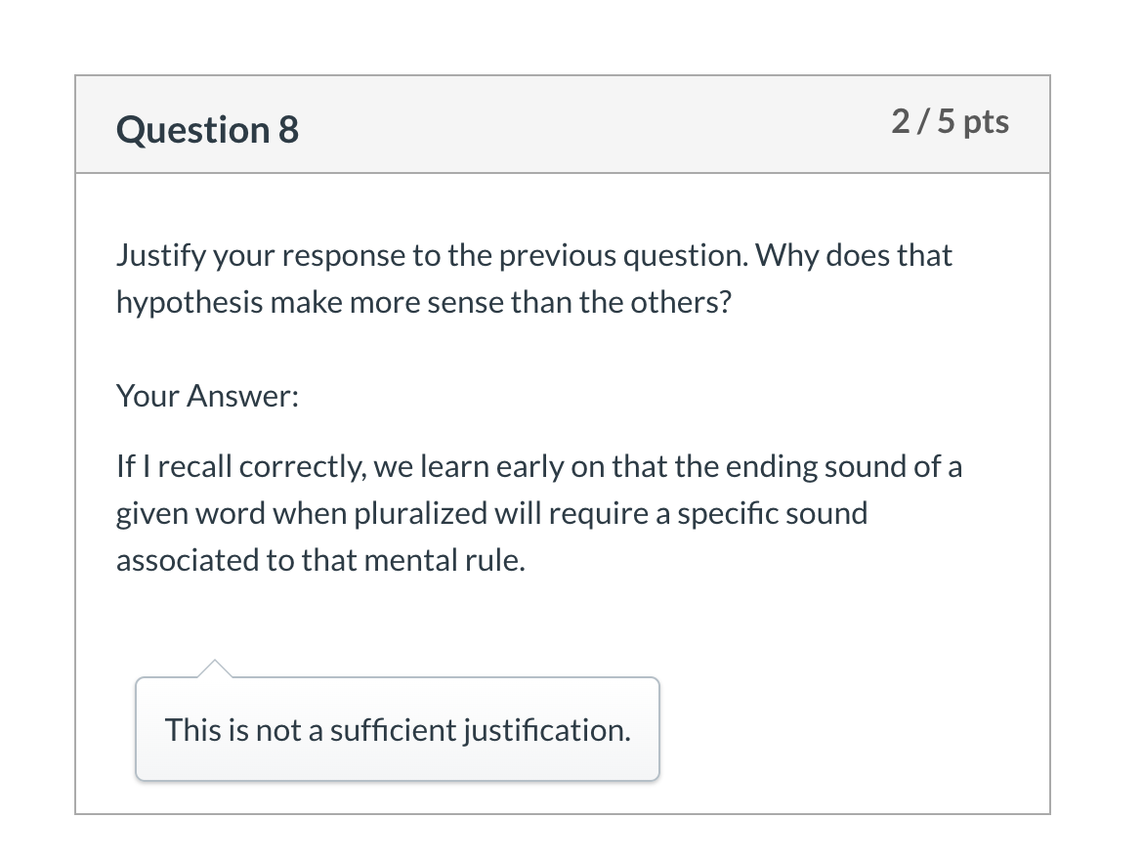Select the word 'sufficient' in the feedback
1143x862 pixels.
pyautogui.click(x=393, y=730)
